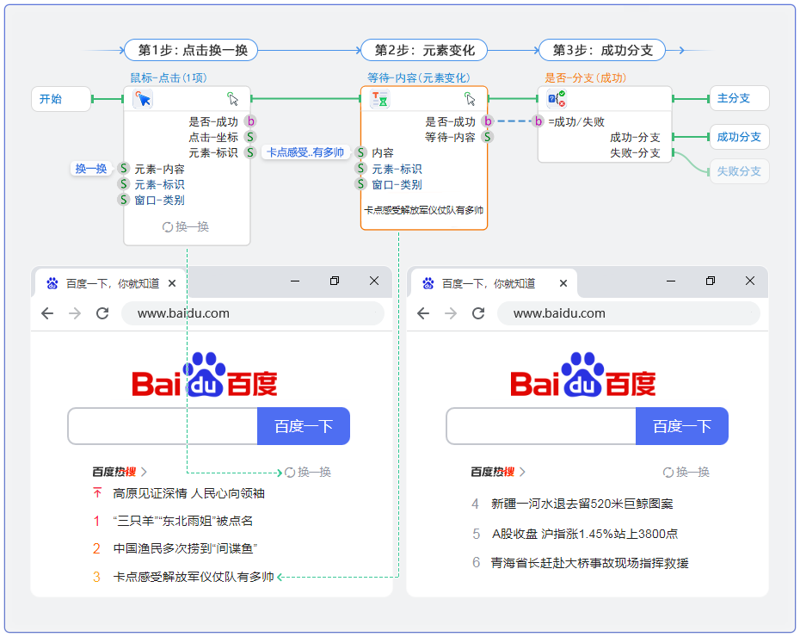Image resolution: width=800 pixels, height=637 pixels.
Task: Open the news item 中国渔民多次捞到"间谍鱼"
Action: [x=185, y=548]
